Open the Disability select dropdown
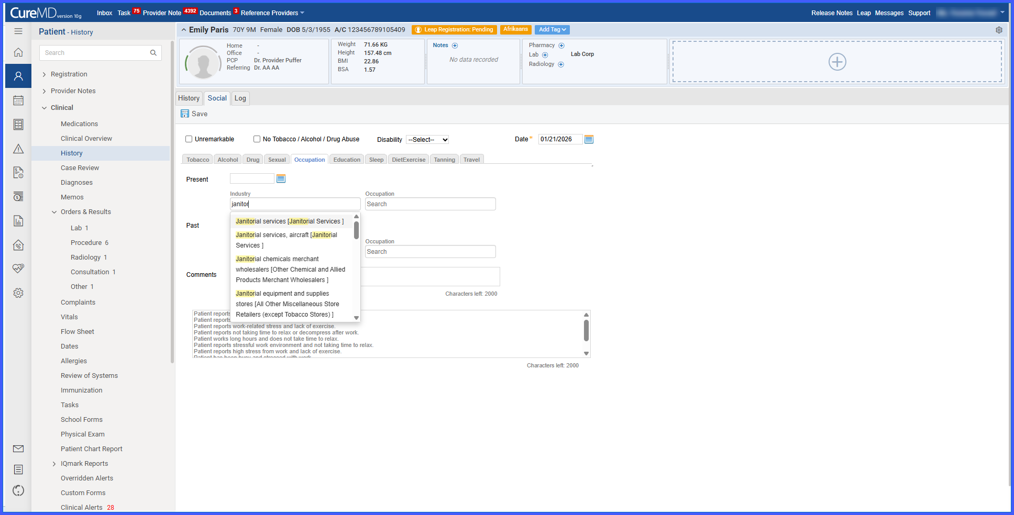Screen dimensions: 1014x515 click(x=427, y=140)
